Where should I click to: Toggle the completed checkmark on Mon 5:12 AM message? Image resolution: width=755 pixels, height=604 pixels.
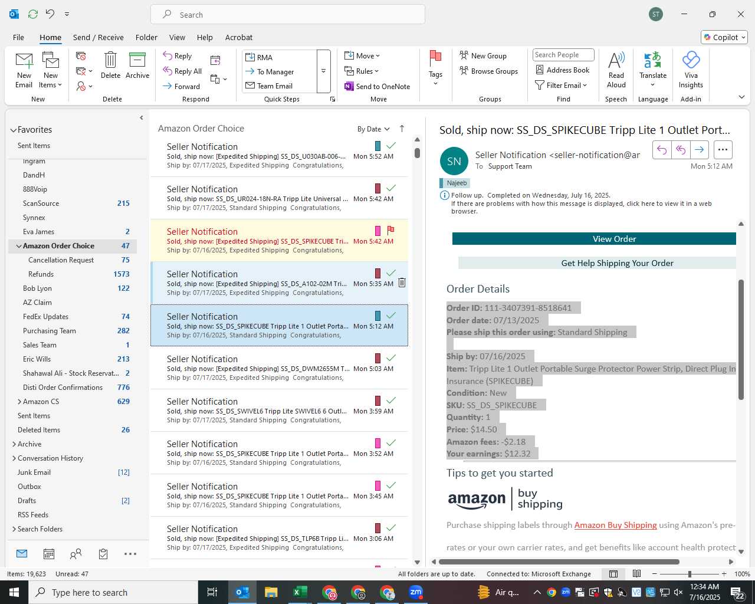390,315
